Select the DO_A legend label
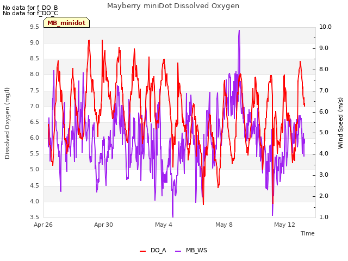 158,250
